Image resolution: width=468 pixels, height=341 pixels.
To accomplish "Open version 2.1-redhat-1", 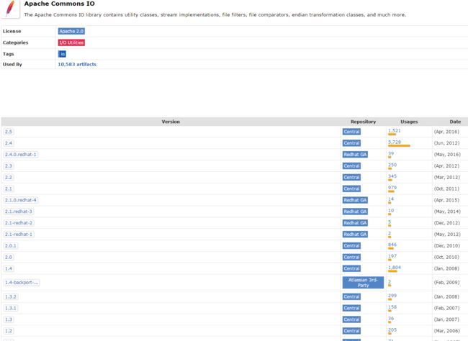I will coord(19,235).
